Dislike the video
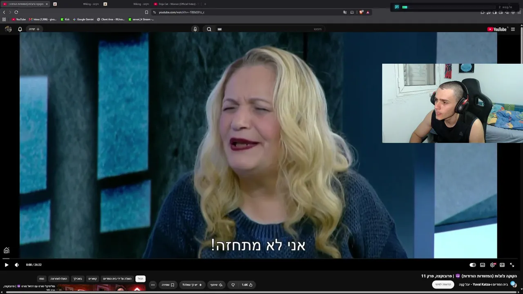The width and height of the screenshot is (523, 294). pyautogui.click(x=233, y=285)
